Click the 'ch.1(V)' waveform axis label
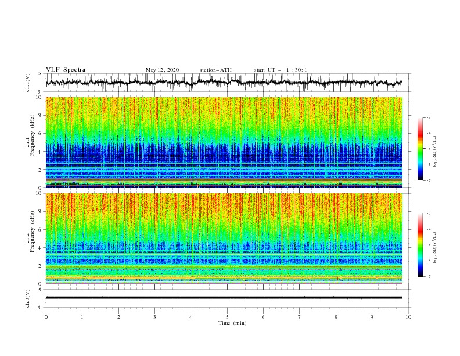 tap(28, 83)
